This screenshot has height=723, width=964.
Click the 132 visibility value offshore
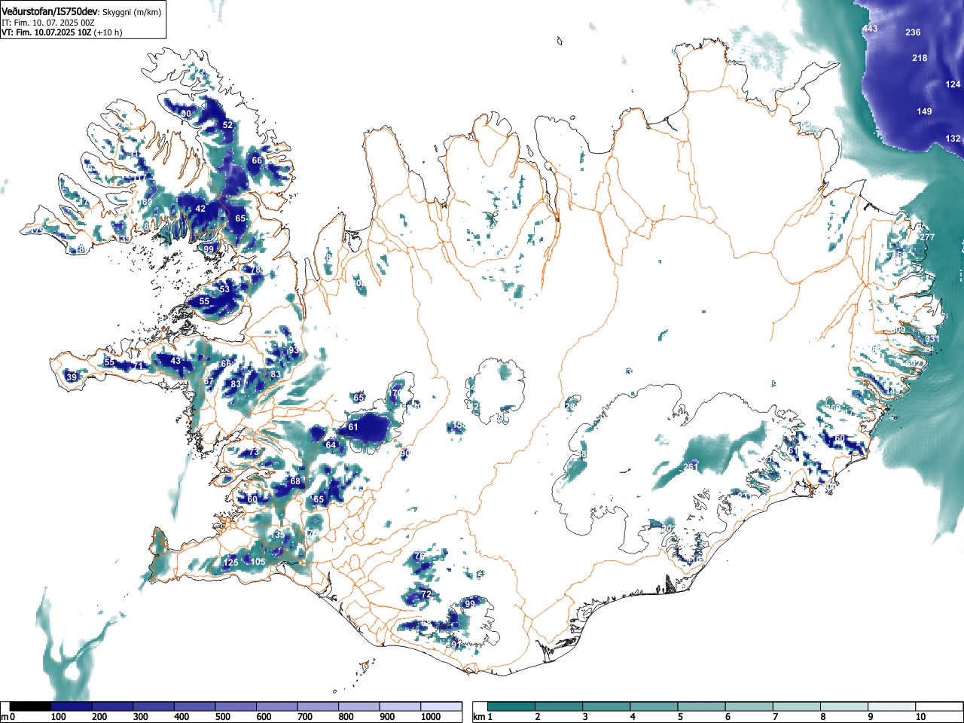(953, 139)
